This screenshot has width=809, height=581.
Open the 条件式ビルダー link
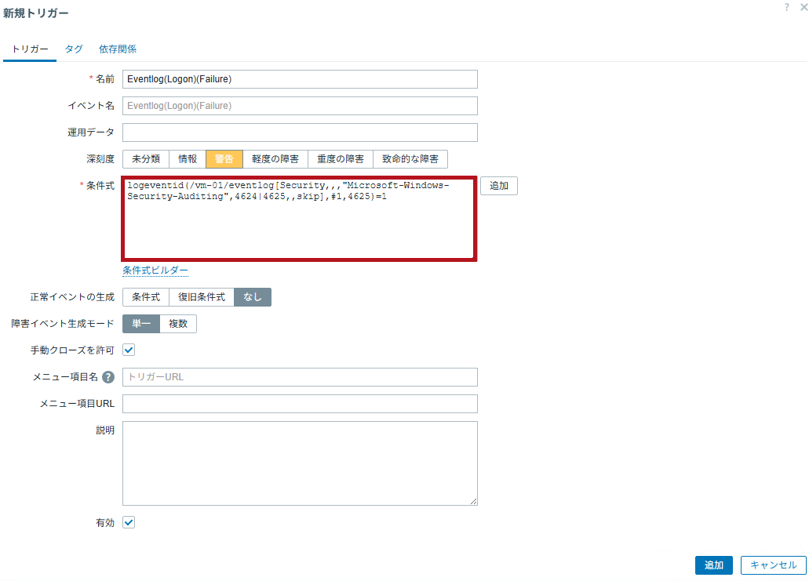tap(155, 271)
